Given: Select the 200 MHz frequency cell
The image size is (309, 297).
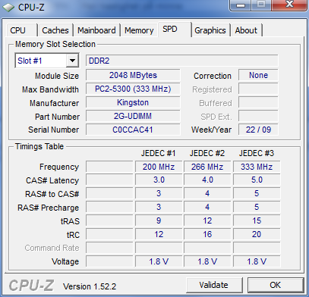Looking at the screenshot, I should pos(159,167).
